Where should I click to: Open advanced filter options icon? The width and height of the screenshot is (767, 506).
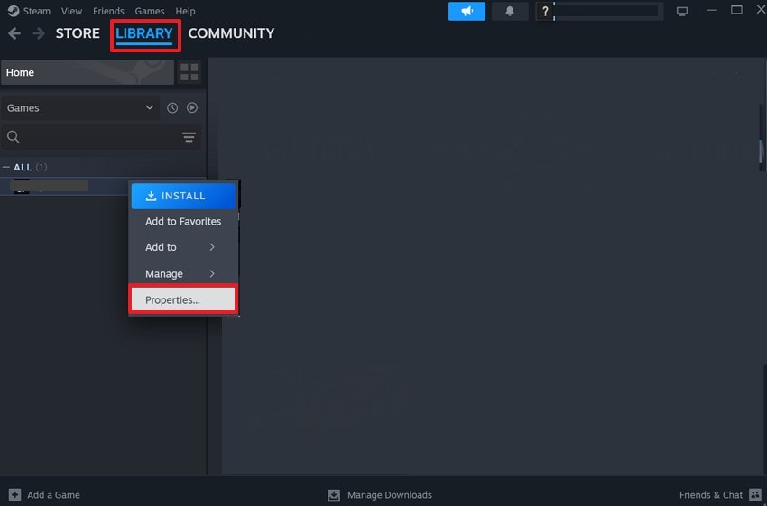[189, 137]
